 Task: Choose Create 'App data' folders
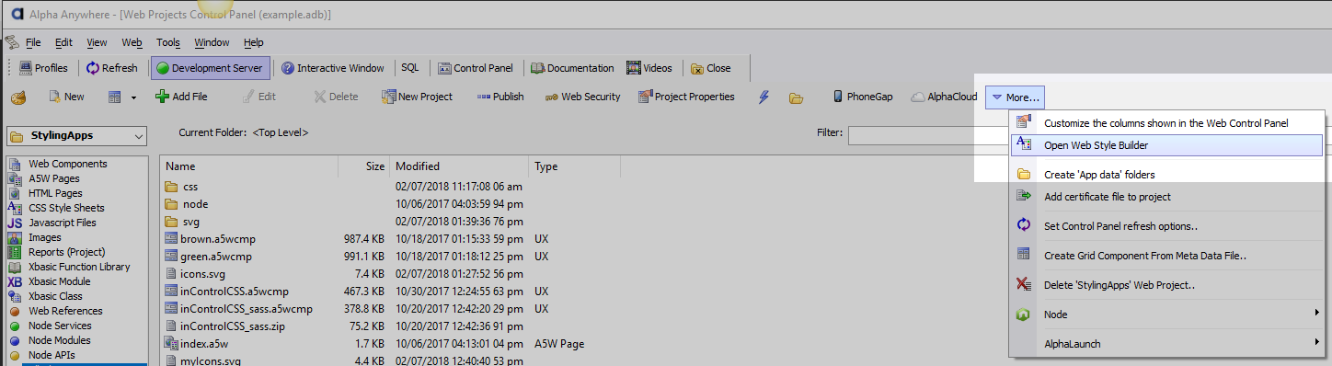point(1166,174)
